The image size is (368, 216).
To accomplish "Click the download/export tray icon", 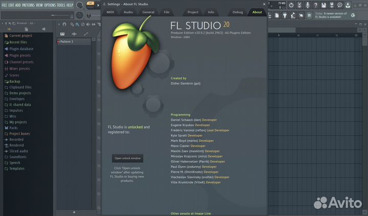I will tap(348, 5).
